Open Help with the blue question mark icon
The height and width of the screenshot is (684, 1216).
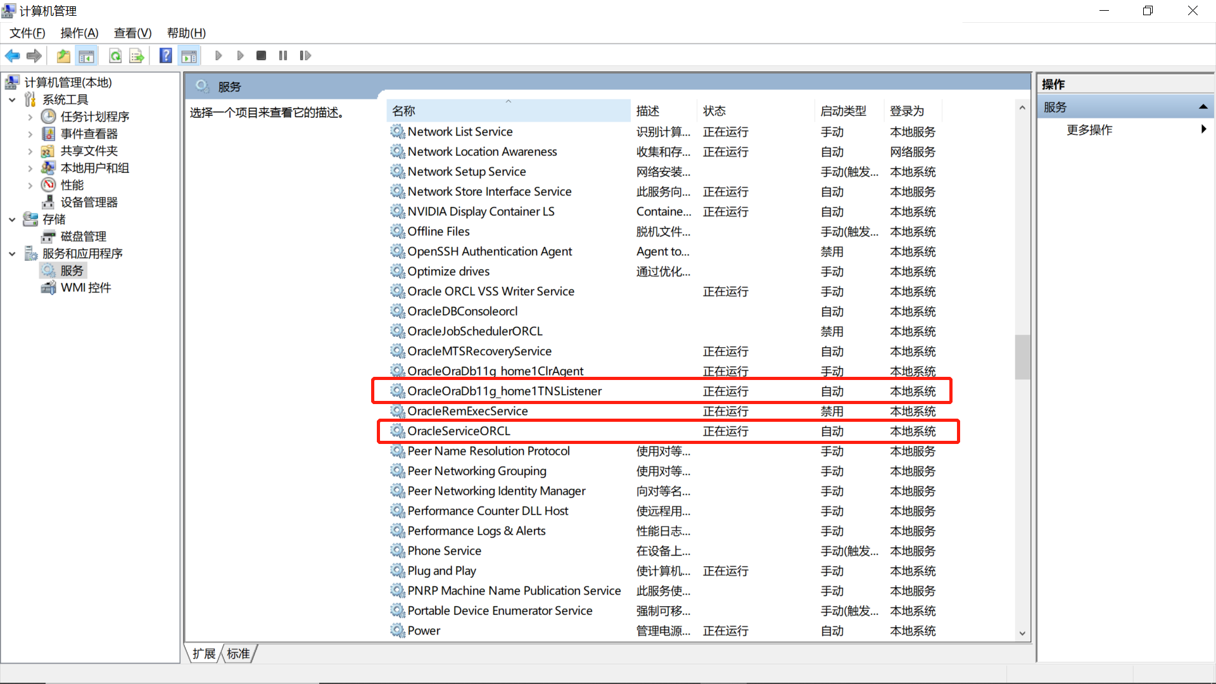(x=165, y=56)
